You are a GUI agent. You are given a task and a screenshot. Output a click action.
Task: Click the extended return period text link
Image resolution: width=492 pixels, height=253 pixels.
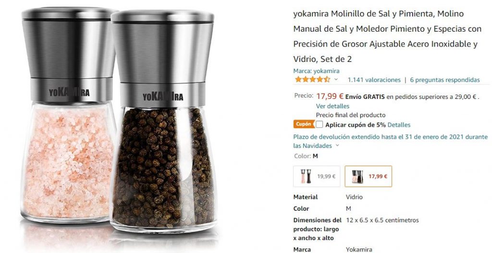tap(390, 141)
